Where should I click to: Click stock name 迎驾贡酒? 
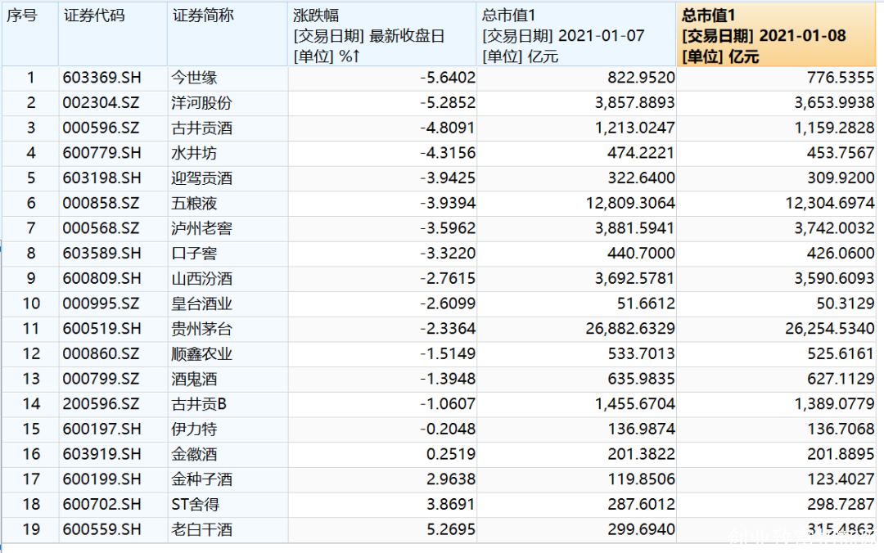(x=201, y=178)
